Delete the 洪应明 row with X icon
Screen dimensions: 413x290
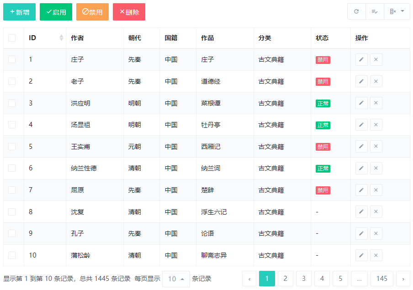(x=376, y=103)
